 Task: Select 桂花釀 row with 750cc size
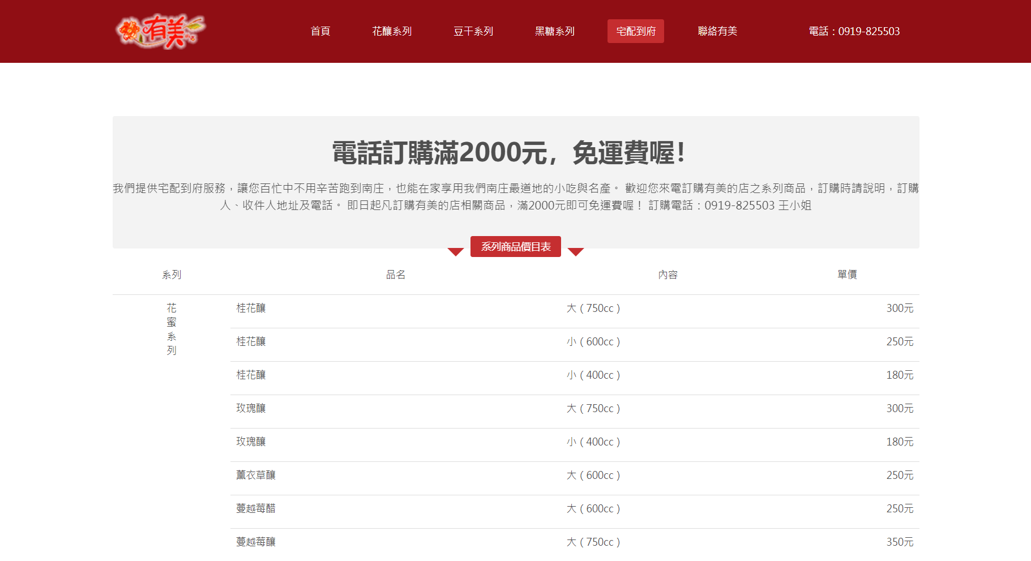(x=251, y=309)
